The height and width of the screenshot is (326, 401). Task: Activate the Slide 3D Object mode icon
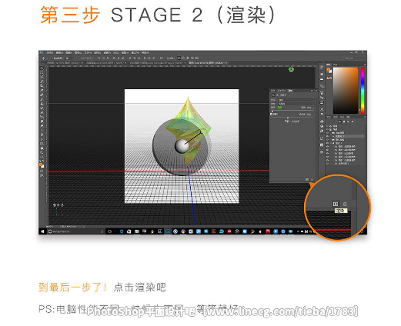(x=192, y=58)
